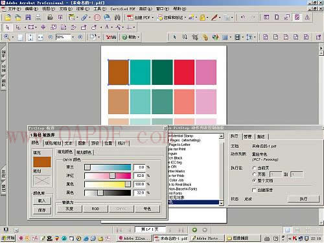Click the binoculars Search icon
Viewport: 324px width, 243px height.
(x=117, y=17)
